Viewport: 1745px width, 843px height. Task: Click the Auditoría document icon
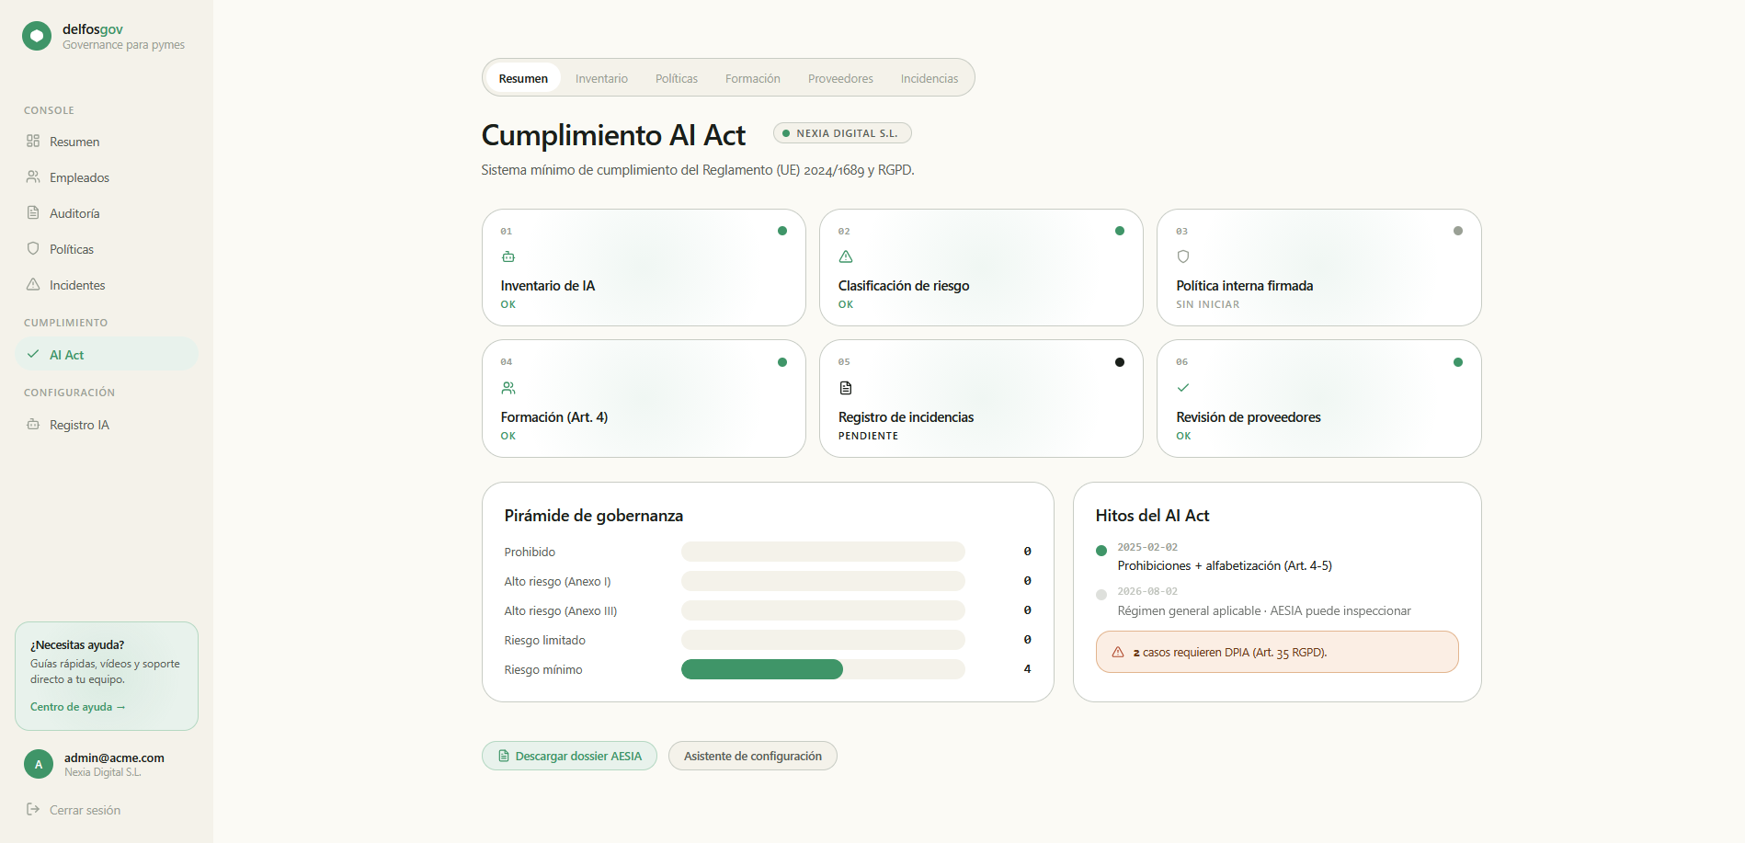33,212
